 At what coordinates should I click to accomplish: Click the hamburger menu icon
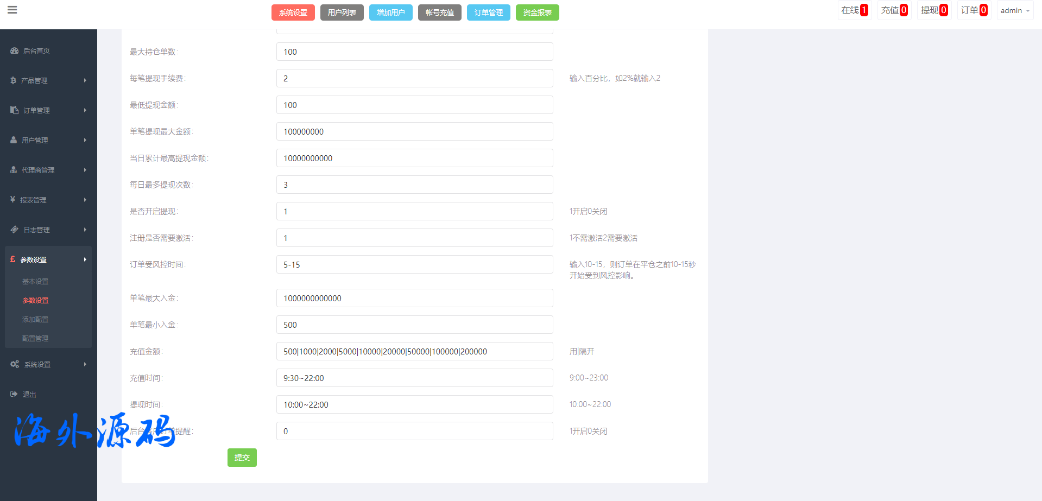[x=12, y=10]
